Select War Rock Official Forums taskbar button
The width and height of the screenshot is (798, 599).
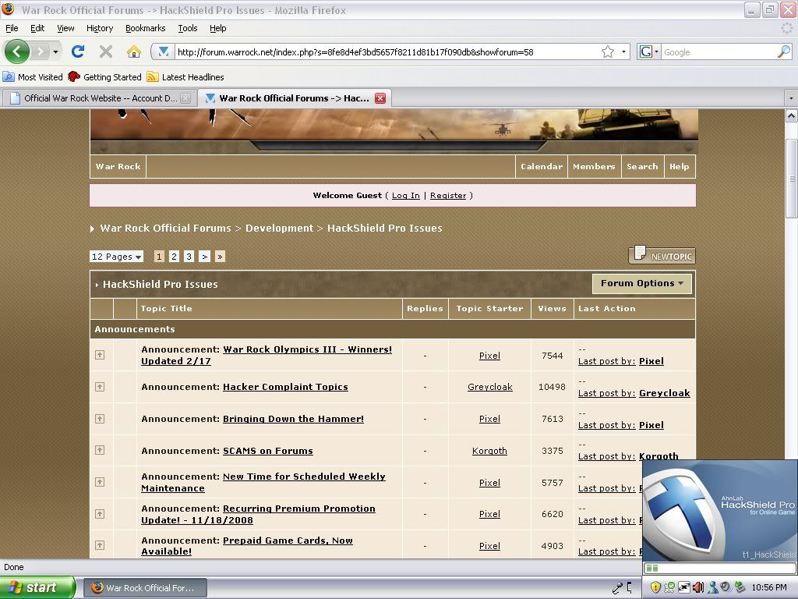[x=145, y=588]
